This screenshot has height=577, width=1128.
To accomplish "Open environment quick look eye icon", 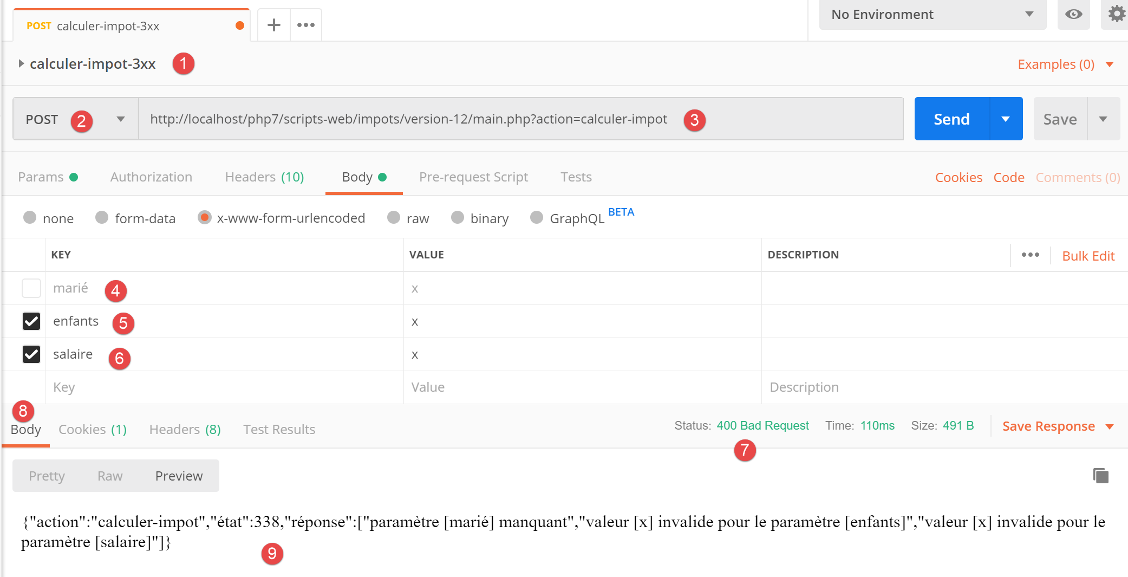I will (1073, 15).
